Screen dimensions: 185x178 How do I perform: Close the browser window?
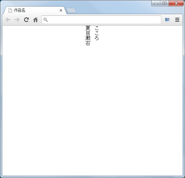(x=176, y=3)
